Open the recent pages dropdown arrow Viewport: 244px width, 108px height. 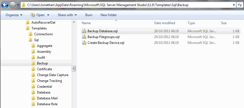(x=18, y=5)
